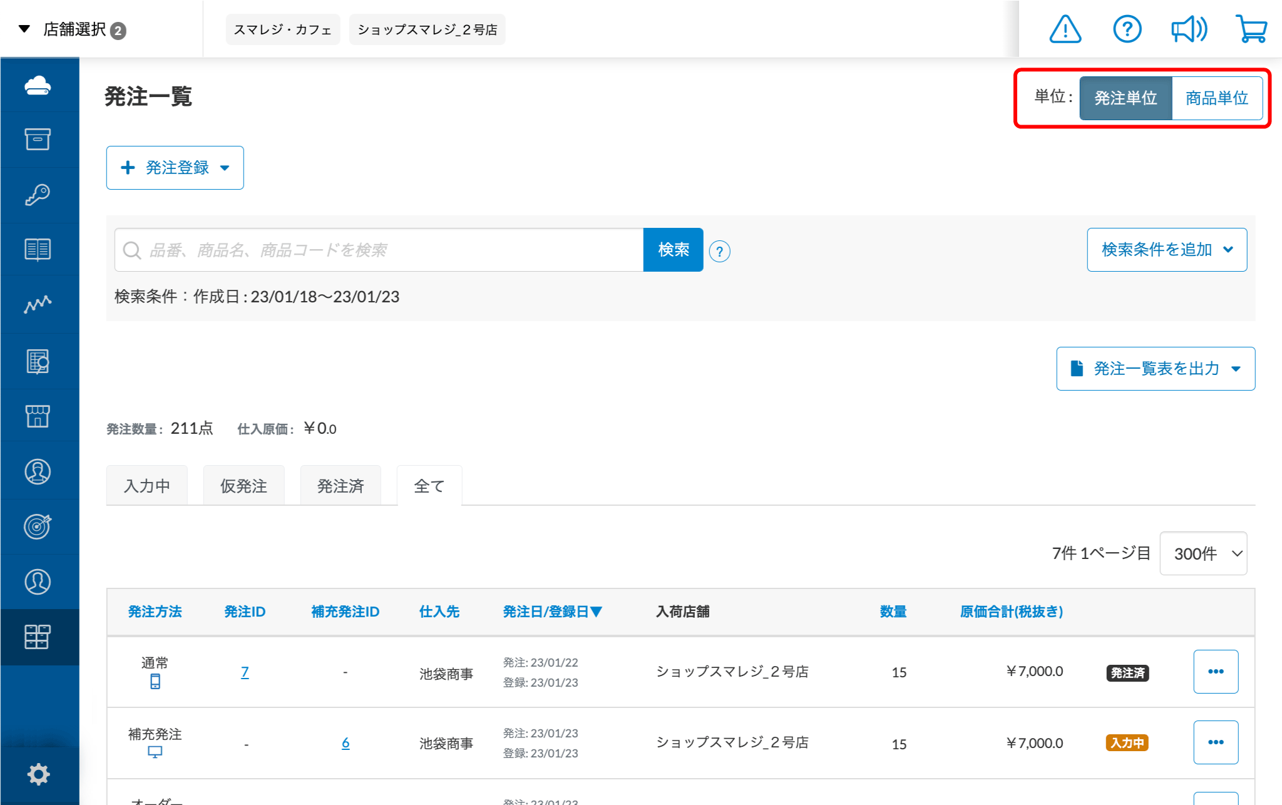Select 発注単位 unit toggle

tap(1126, 98)
